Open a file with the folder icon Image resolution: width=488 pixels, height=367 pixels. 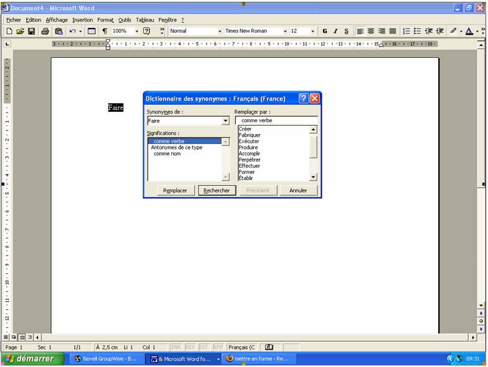point(20,31)
